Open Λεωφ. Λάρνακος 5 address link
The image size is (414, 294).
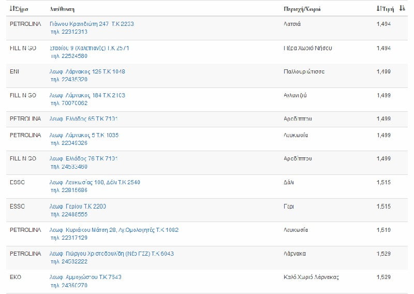click(x=84, y=135)
